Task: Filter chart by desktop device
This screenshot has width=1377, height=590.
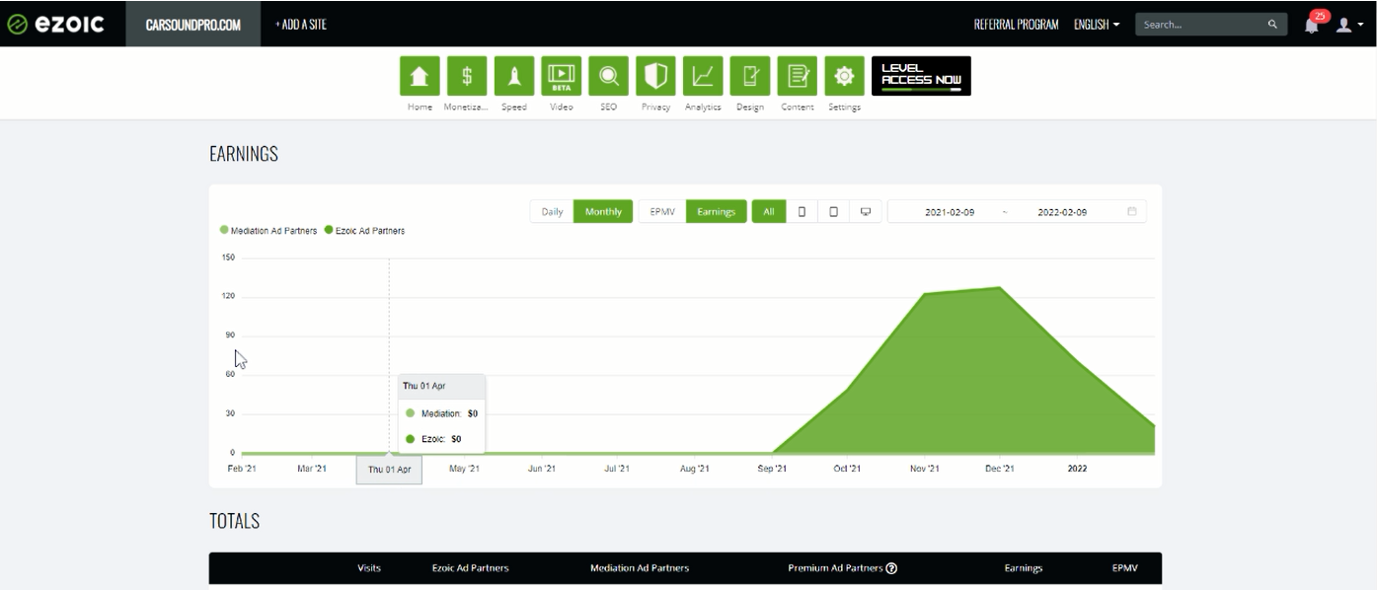Action: coord(866,211)
